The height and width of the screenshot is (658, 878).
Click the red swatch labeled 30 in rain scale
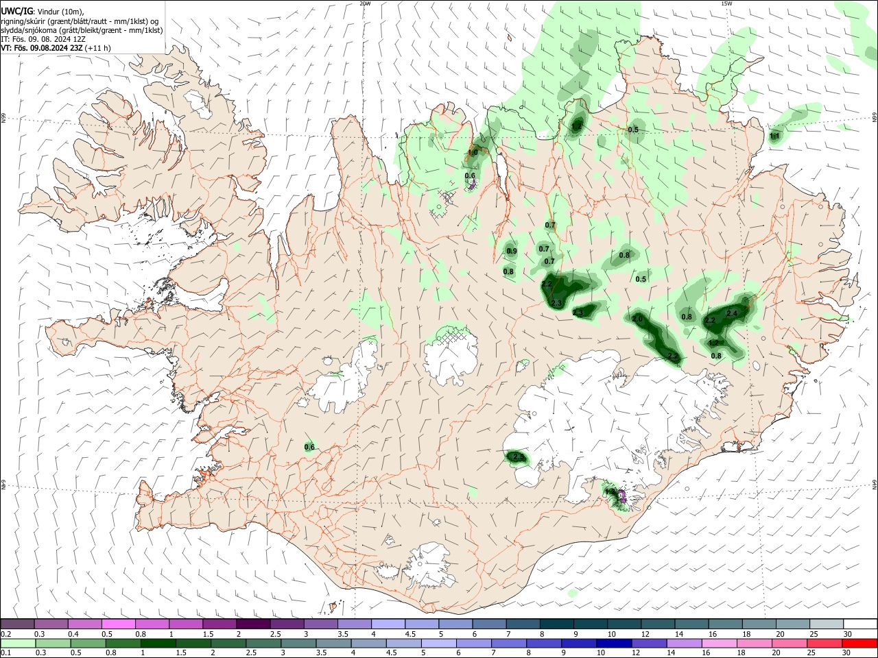coord(859,644)
